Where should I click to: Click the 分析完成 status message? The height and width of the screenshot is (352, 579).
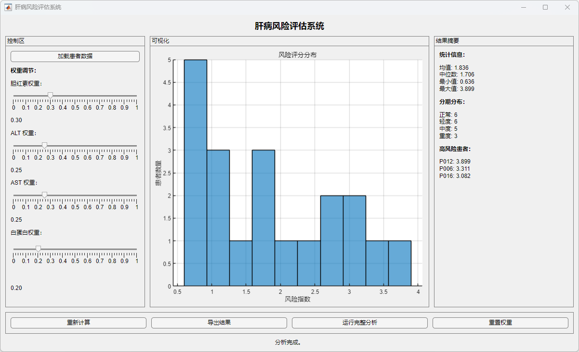[x=288, y=342]
